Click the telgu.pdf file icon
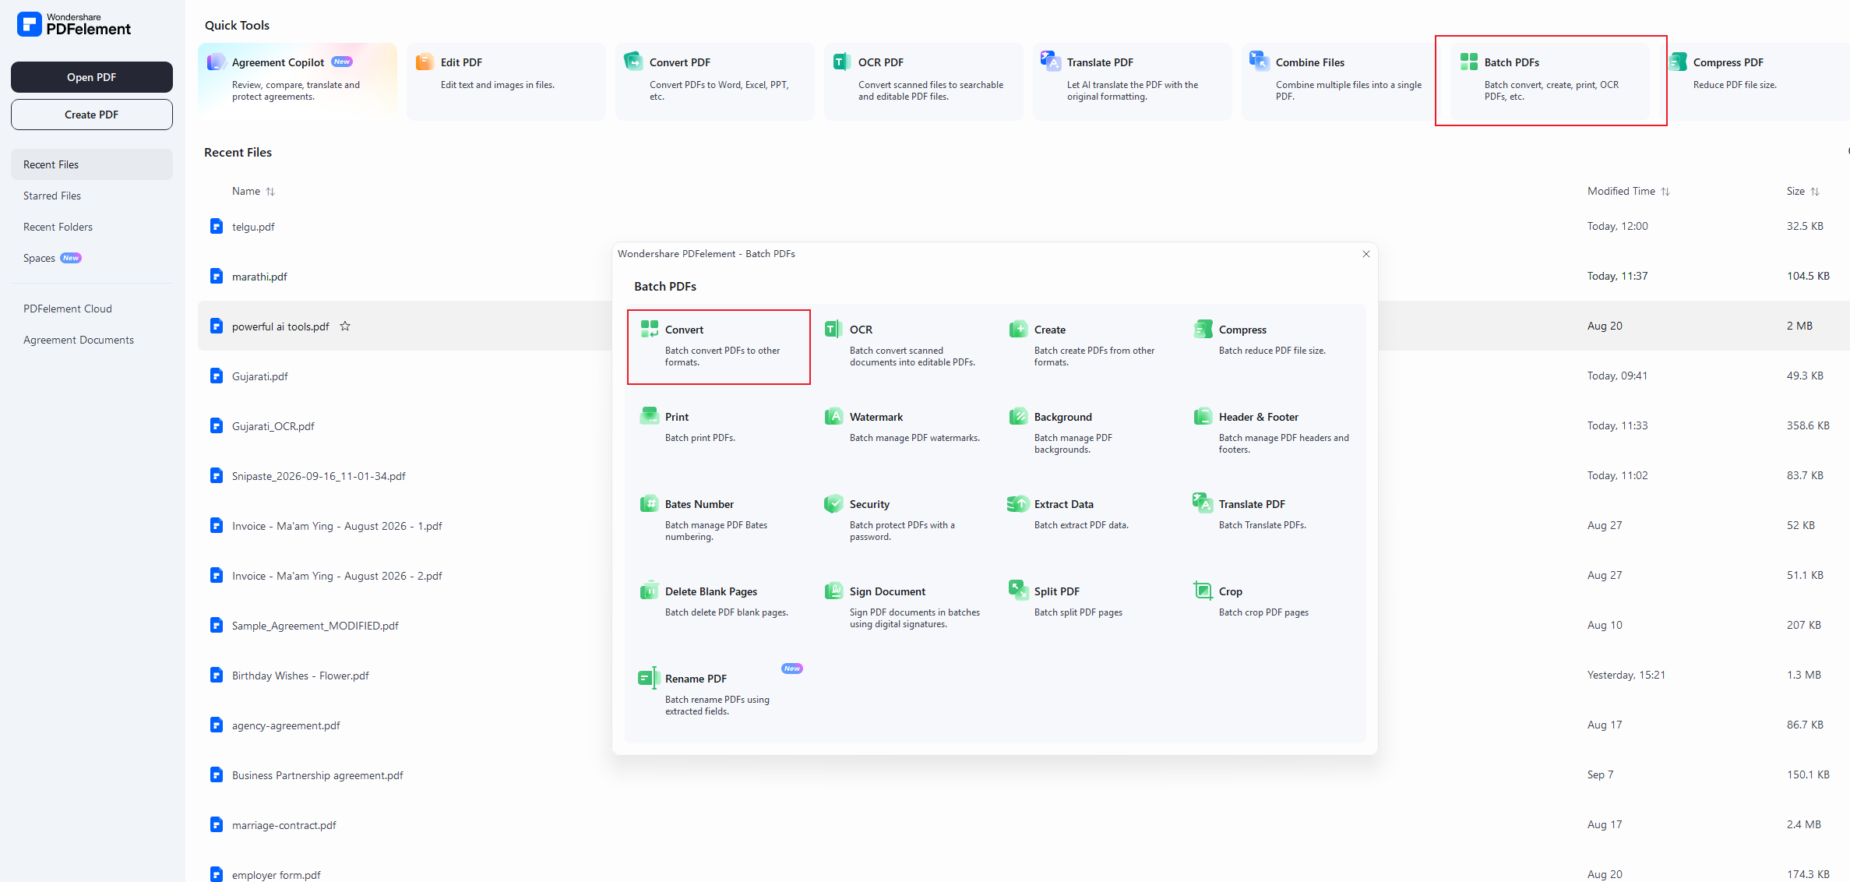The width and height of the screenshot is (1850, 882). click(217, 226)
